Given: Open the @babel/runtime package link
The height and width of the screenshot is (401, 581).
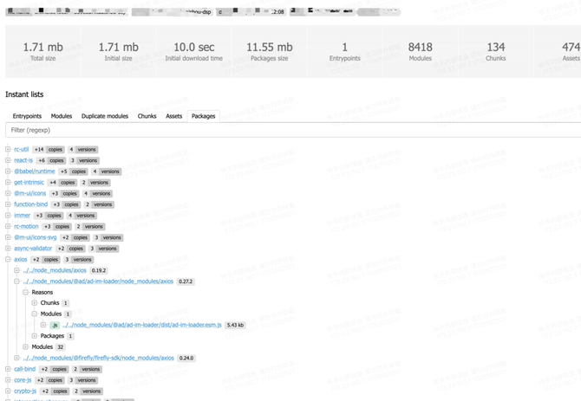Looking at the screenshot, I should [x=35, y=171].
